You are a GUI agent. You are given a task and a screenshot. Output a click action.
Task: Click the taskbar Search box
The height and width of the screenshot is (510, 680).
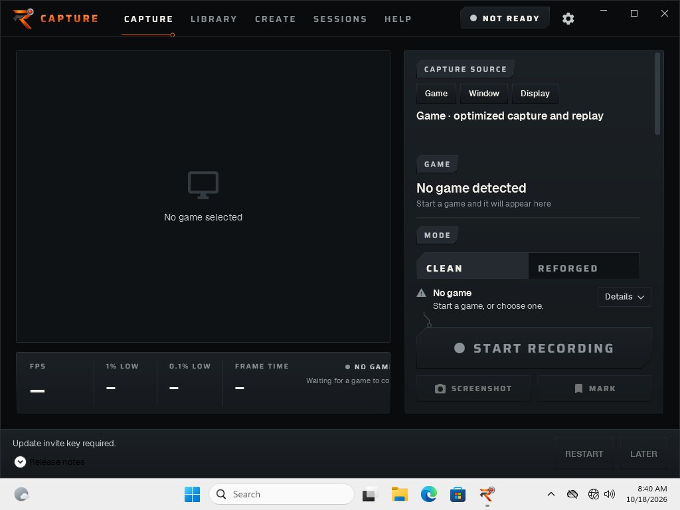282,494
